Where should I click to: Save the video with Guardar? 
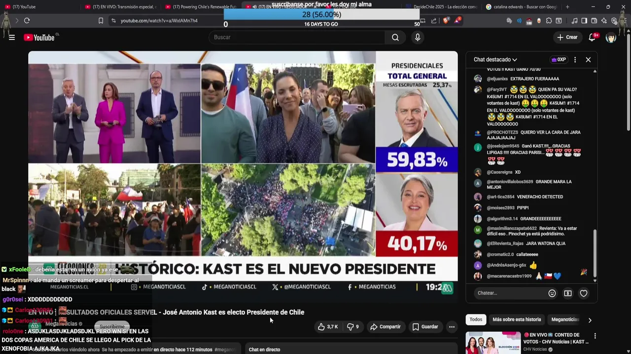(x=425, y=326)
